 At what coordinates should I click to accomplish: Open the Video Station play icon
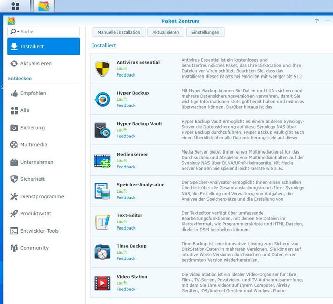(102, 283)
